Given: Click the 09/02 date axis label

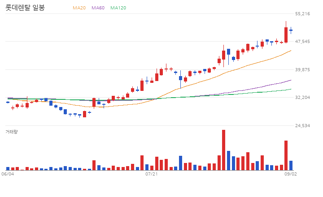Looking at the screenshot, I should 291,174.
